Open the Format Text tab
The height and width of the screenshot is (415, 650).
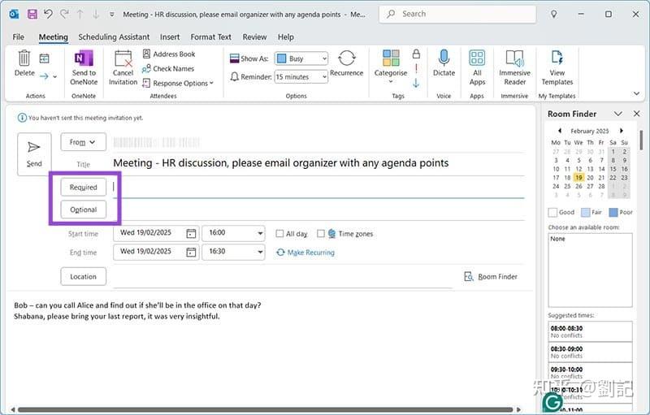(x=211, y=37)
